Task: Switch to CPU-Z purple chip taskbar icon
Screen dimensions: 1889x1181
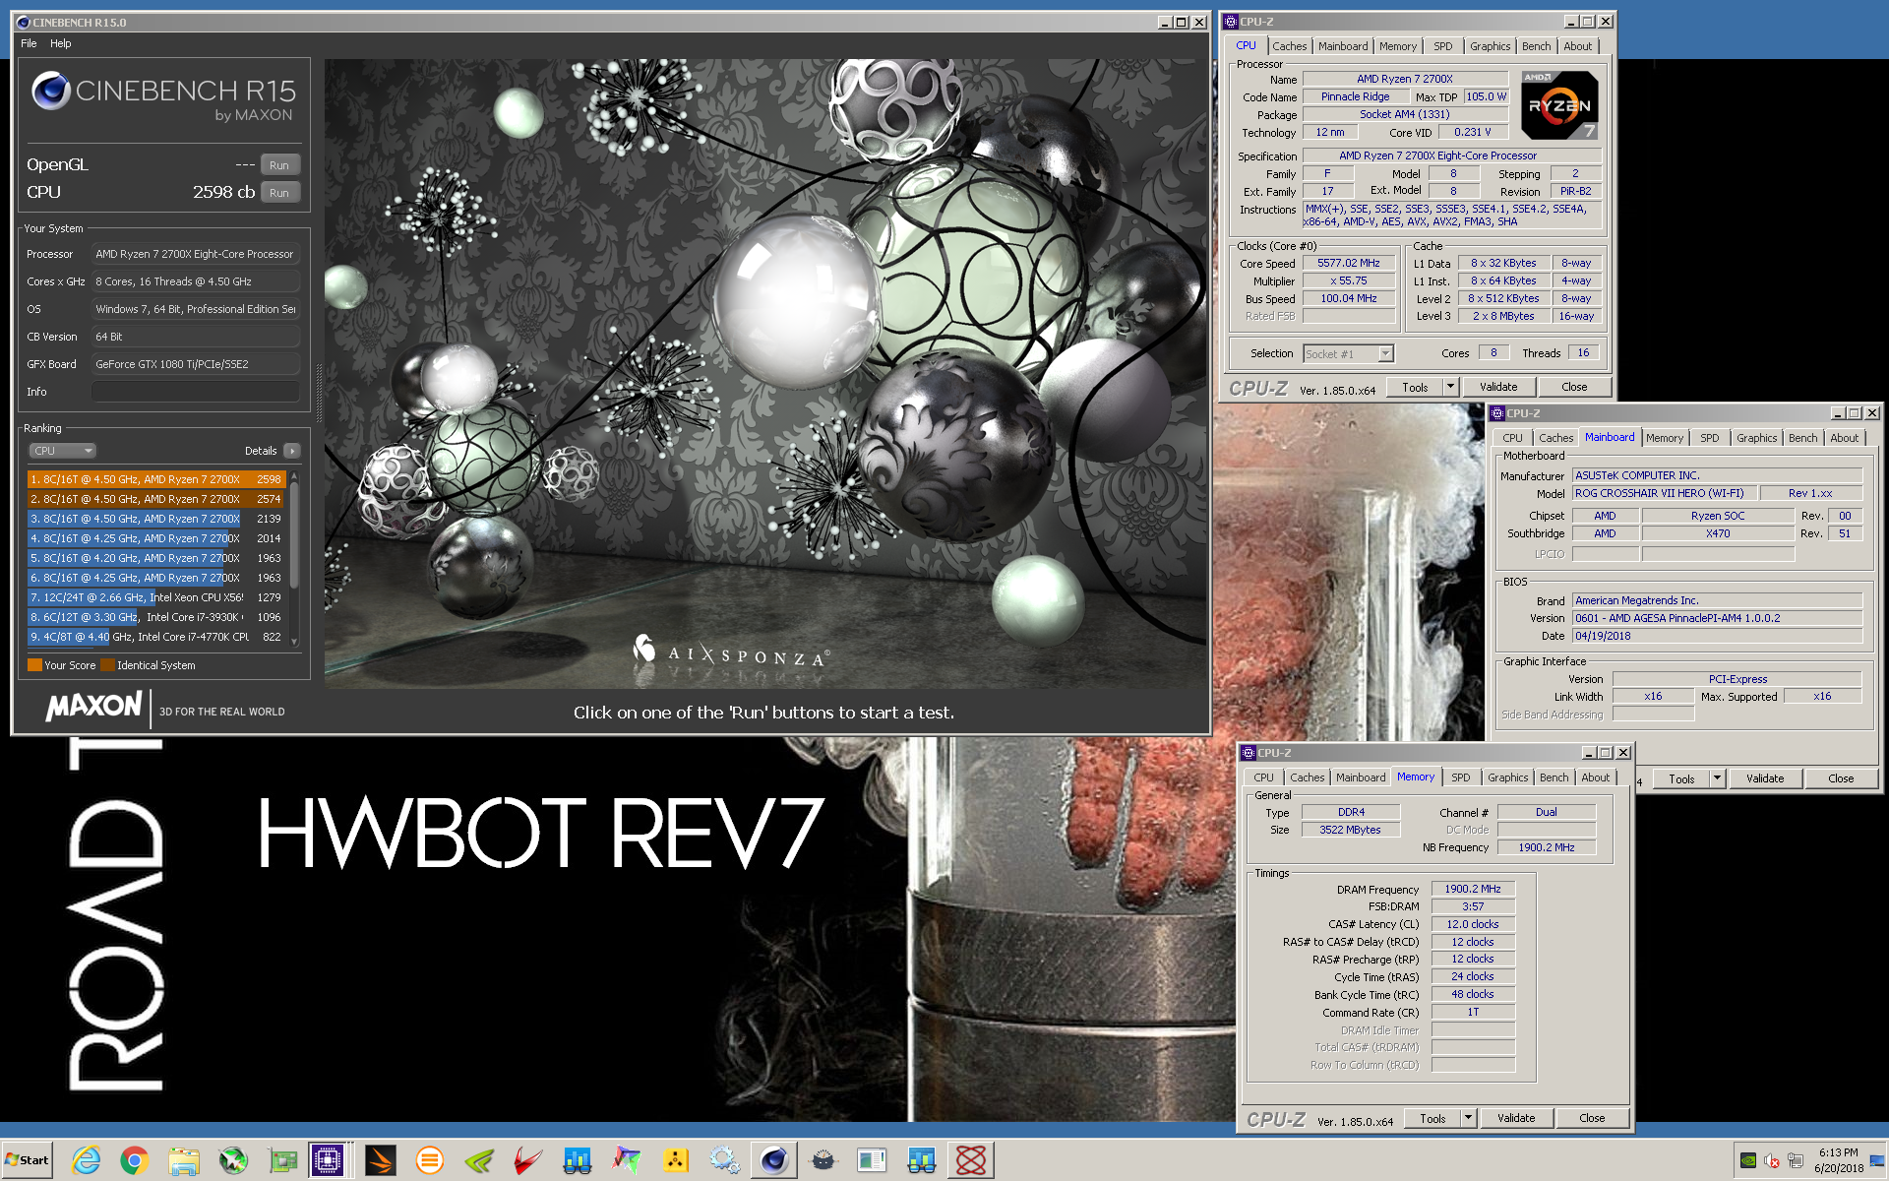Action: pyautogui.click(x=327, y=1161)
